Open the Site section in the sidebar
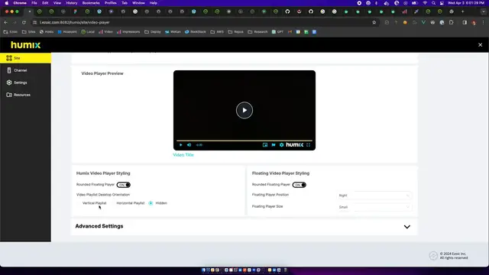The width and height of the screenshot is (489, 275). 25,58
